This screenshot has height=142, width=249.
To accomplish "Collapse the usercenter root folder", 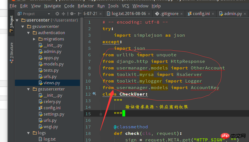I will click(x=17, y=20).
